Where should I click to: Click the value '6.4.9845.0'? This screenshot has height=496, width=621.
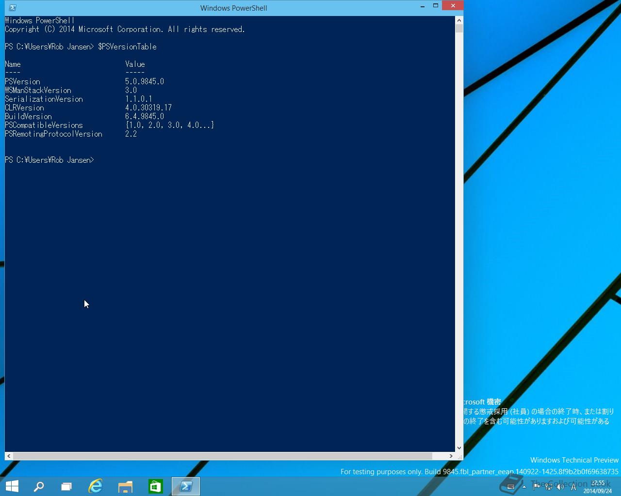click(x=145, y=116)
